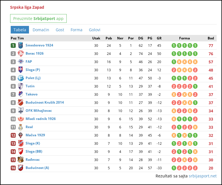Click Smederevo 1924's last green form circle

click(x=195, y=45)
